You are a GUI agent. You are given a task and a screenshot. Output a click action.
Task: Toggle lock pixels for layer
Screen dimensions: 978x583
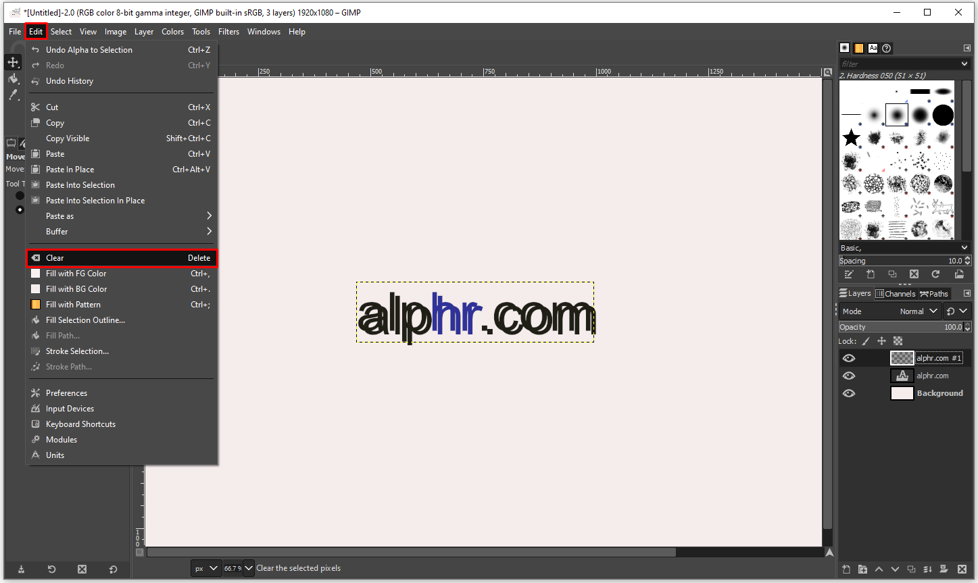click(x=866, y=341)
